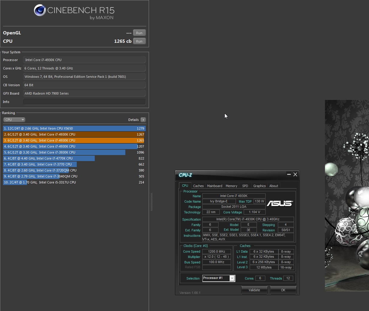
Task: Click the Core Speed value 1200.0 MHz
Action: coord(217,252)
